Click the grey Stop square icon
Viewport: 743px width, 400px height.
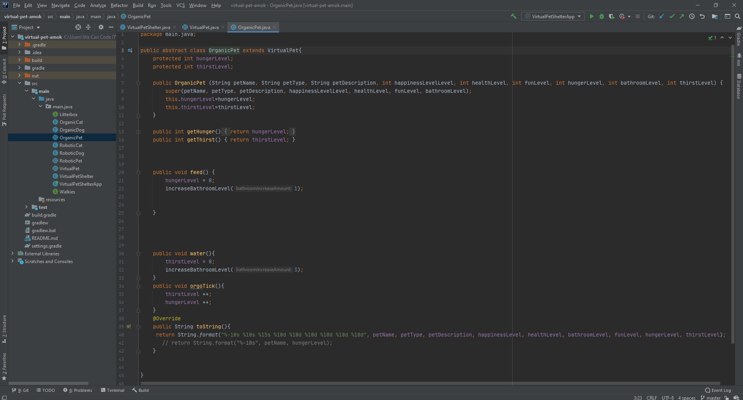pos(637,16)
